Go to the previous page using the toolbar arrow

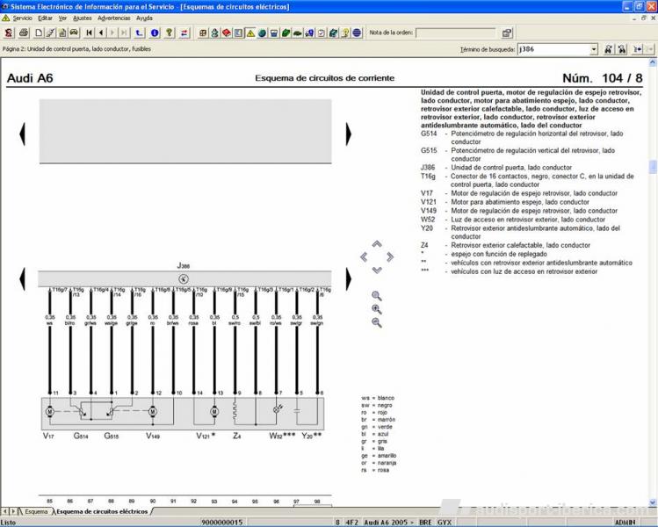click(101, 32)
